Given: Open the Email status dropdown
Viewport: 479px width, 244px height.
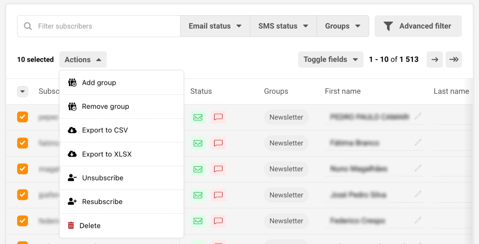Looking at the screenshot, I should tap(215, 26).
